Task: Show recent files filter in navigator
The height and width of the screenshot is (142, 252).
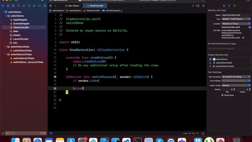Action: (41, 133)
